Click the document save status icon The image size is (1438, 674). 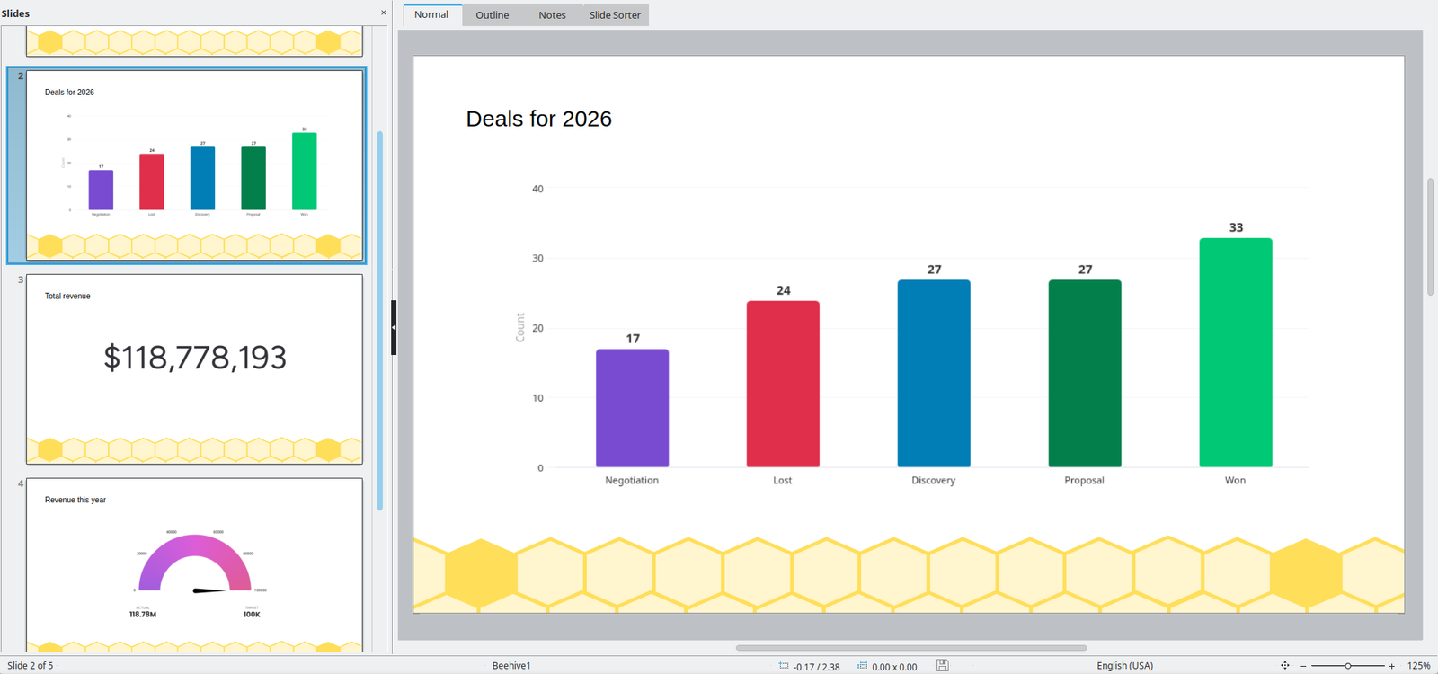942,665
